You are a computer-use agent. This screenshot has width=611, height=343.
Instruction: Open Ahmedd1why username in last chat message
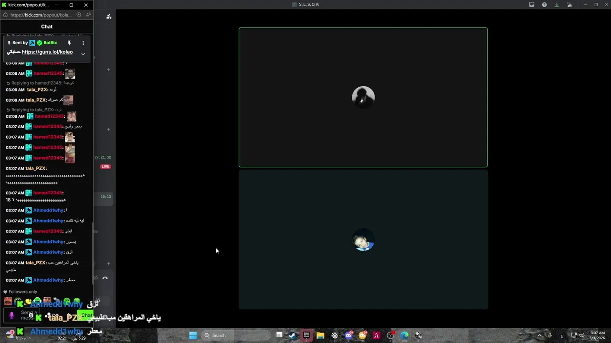click(48, 280)
